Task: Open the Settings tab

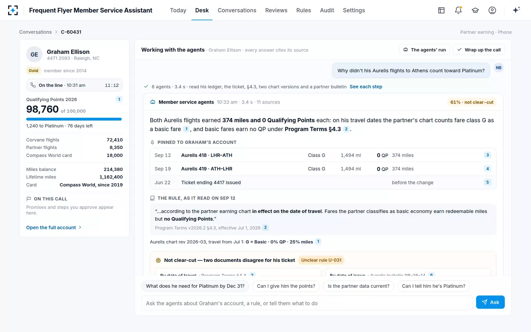Action: 354,10
